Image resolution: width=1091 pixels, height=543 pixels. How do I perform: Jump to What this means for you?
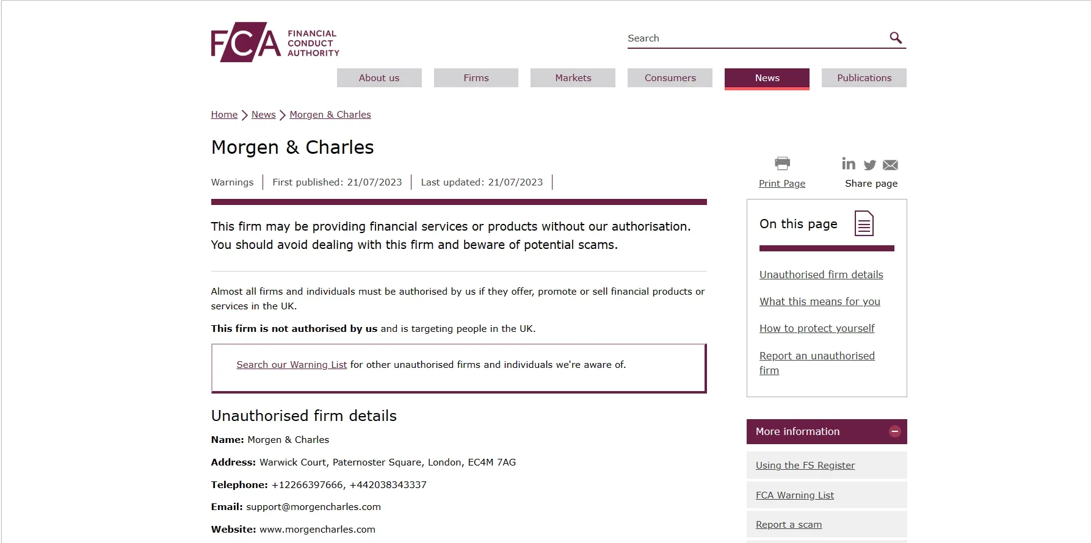[x=820, y=301]
